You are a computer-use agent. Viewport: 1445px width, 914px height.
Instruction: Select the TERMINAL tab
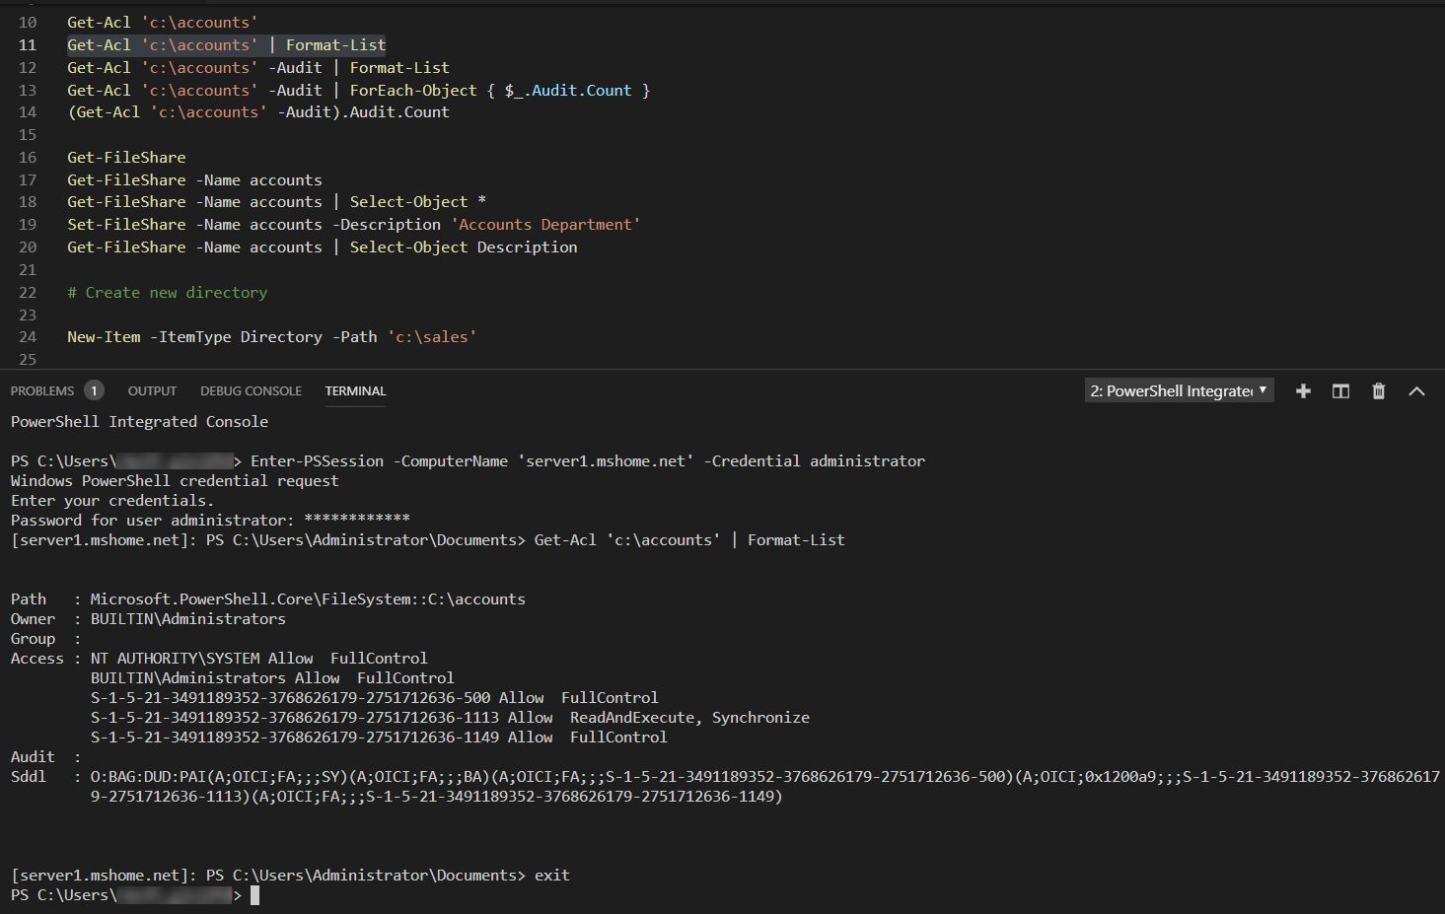coord(355,391)
